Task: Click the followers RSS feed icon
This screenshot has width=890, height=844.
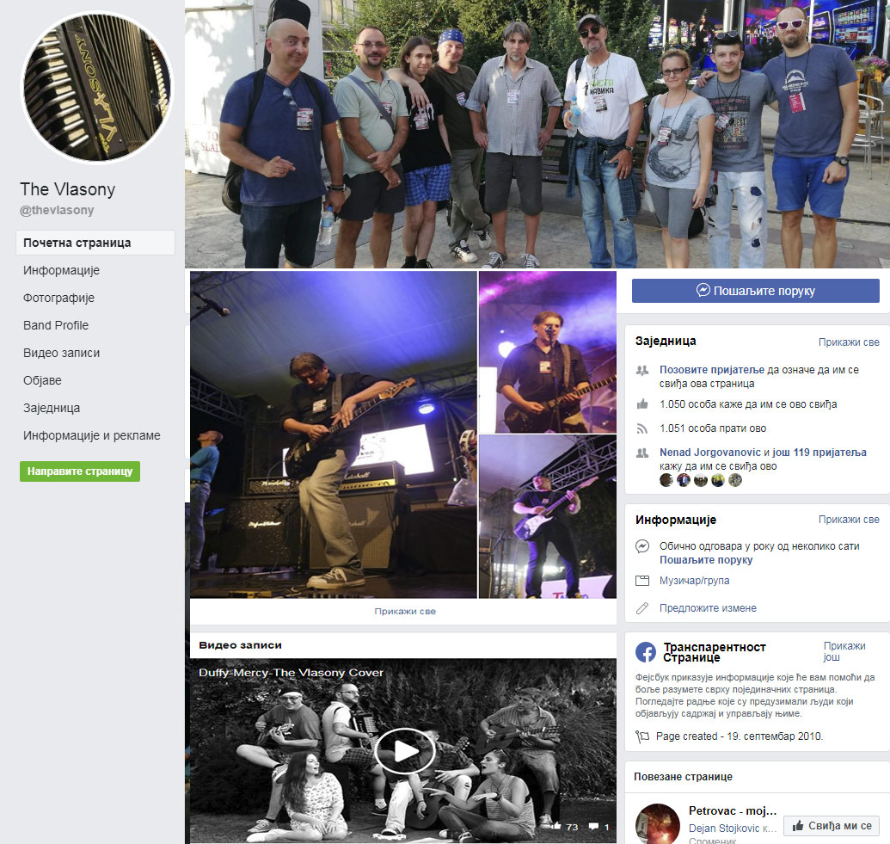Action: [x=642, y=428]
